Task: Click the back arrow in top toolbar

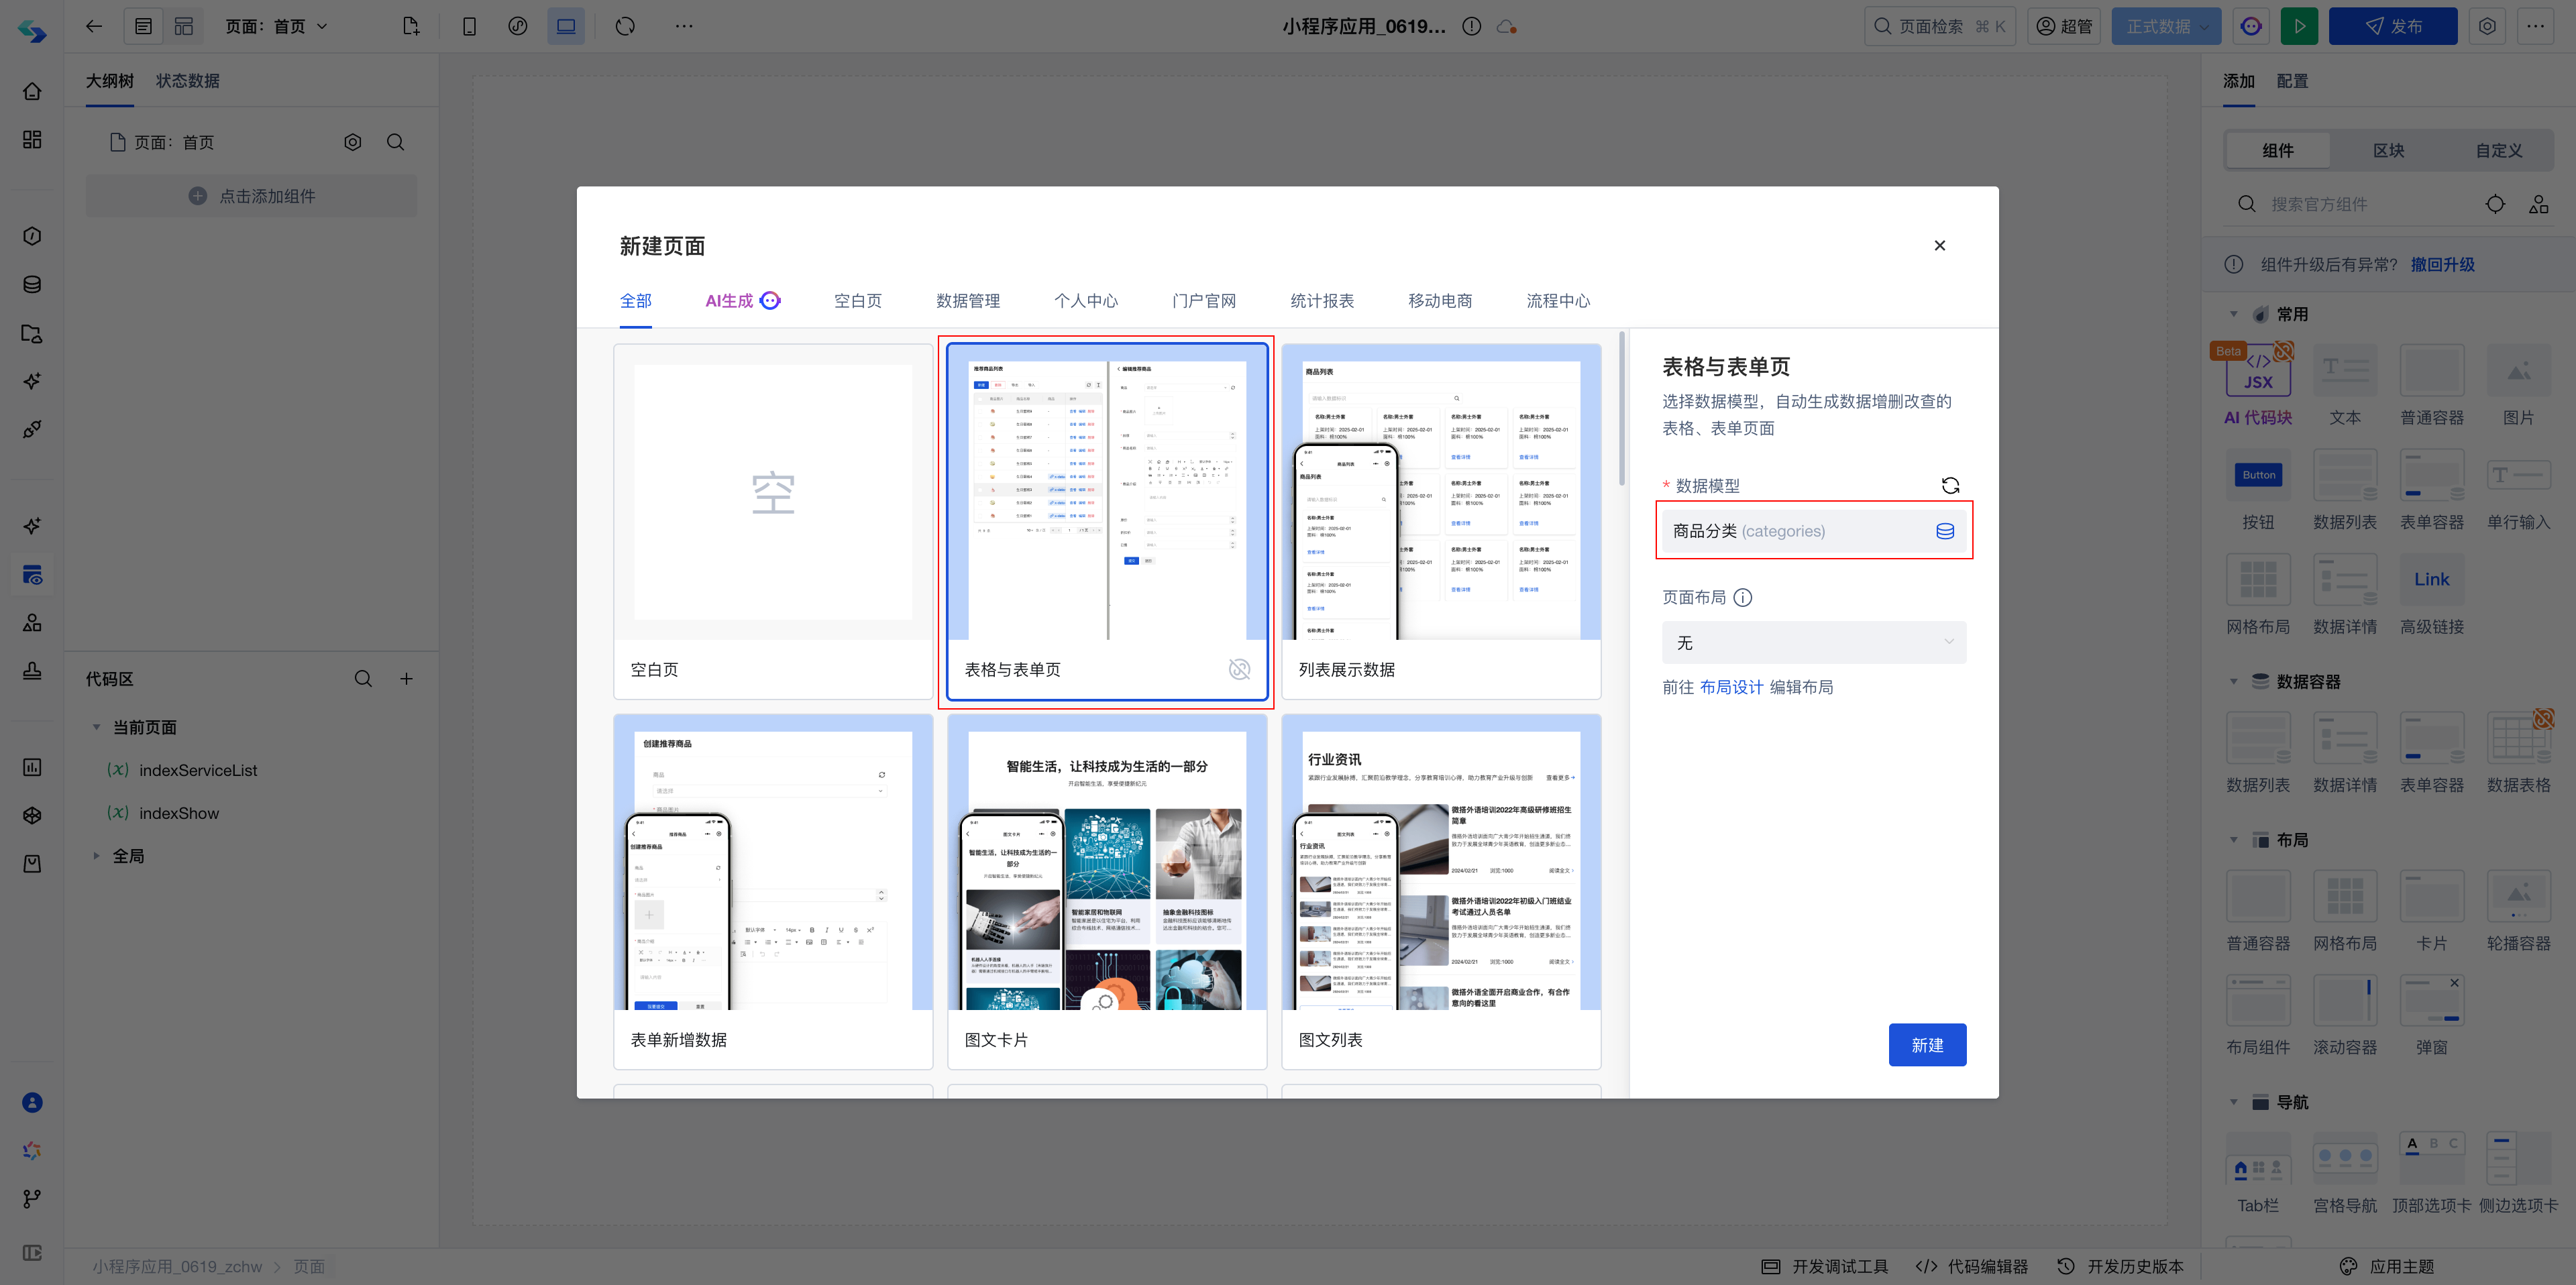Action: [x=94, y=27]
